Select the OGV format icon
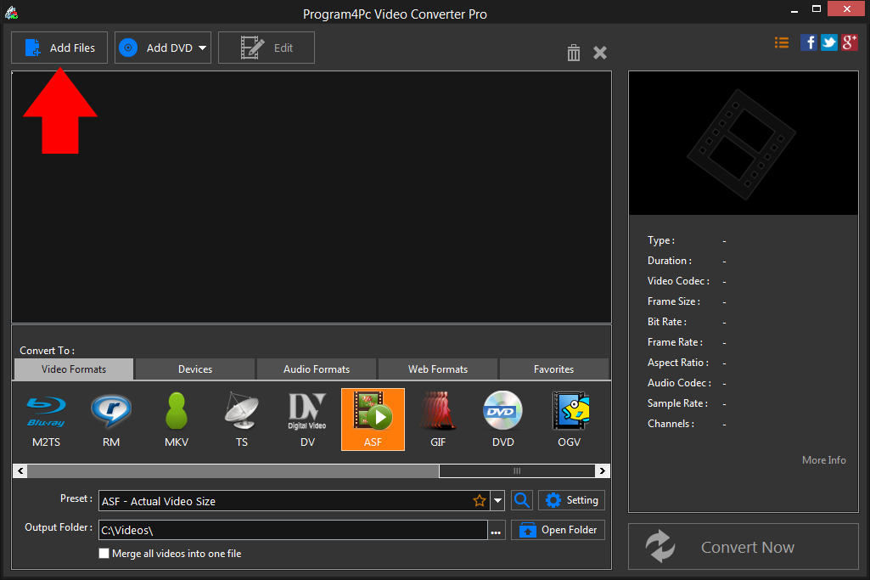This screenshot has height=580, width=870. [x=570, y=419]
